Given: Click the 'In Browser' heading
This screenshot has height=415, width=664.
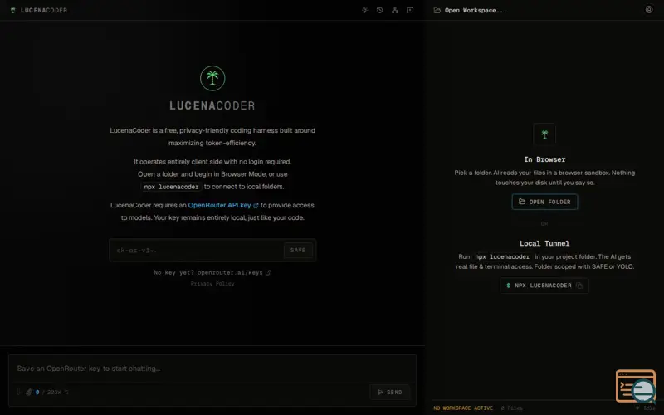Looking at the screenshot, I should coord(544,159).
